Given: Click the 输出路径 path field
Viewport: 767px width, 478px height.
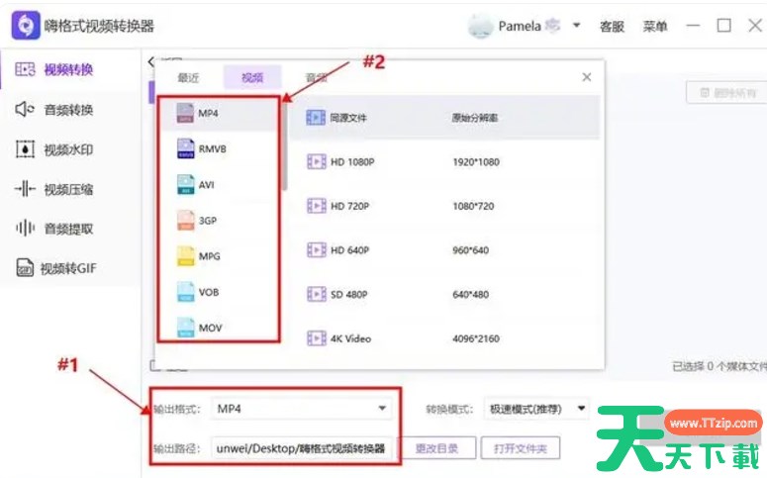Looking at the screenshot, I should click(x=302, y=448).
